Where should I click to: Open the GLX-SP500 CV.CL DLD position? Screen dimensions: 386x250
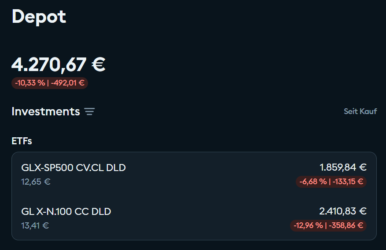(74, 168)
